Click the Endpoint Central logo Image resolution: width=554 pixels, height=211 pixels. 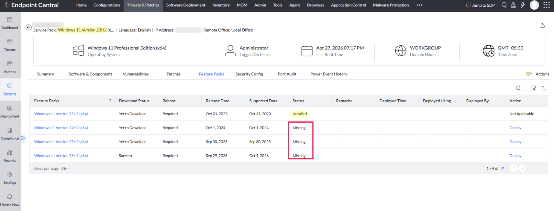31,5
